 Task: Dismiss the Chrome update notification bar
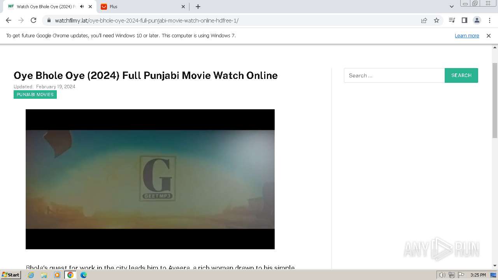[489, 36]
